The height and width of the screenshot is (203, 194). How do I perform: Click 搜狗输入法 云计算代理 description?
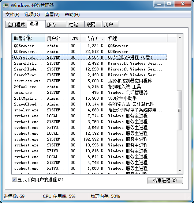pos(131,104)
